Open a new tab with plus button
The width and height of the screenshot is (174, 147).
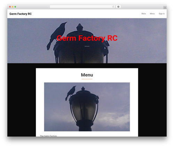[165, 8]
